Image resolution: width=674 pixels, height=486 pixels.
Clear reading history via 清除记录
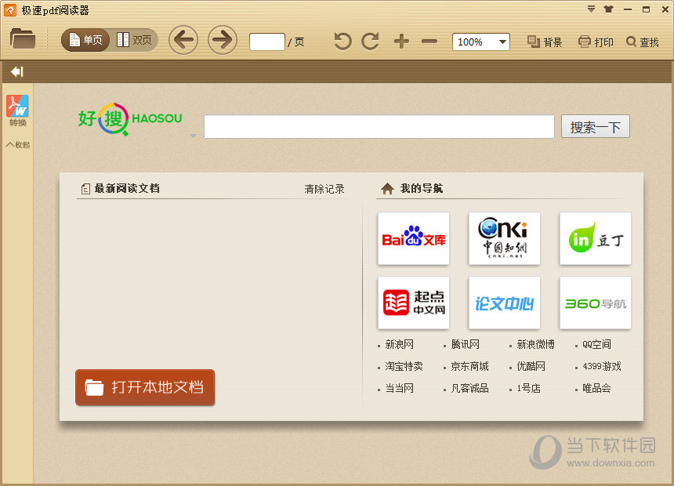324,189
